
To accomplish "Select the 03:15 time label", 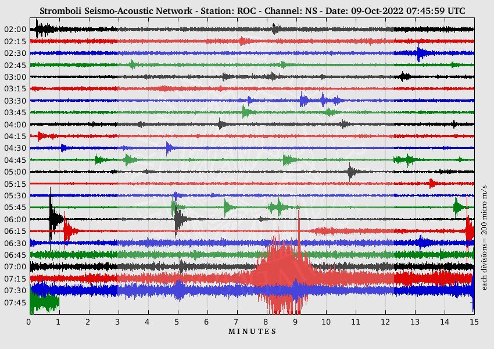I will pos(15,89).
